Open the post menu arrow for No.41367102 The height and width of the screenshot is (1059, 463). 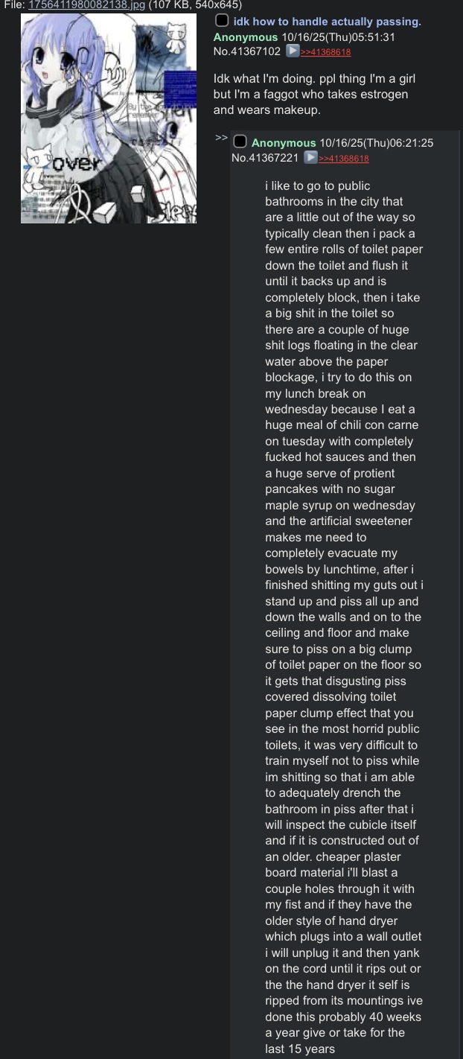pyautogui.click(x=293, y=51)
